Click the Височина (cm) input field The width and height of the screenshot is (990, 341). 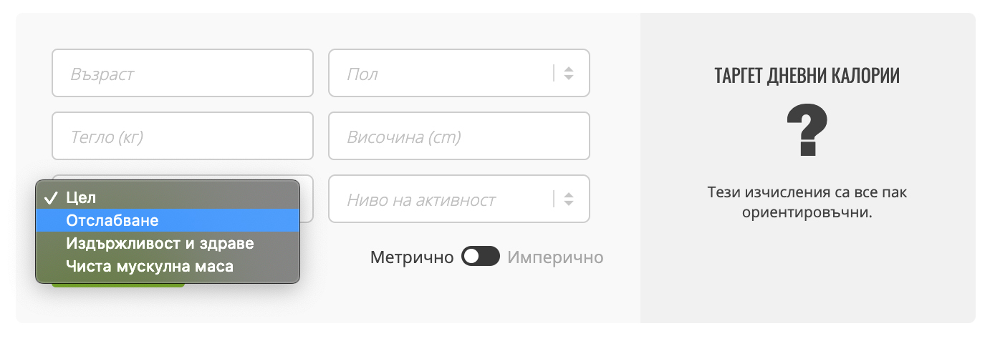pyautogui.click(x=458, y=136)
